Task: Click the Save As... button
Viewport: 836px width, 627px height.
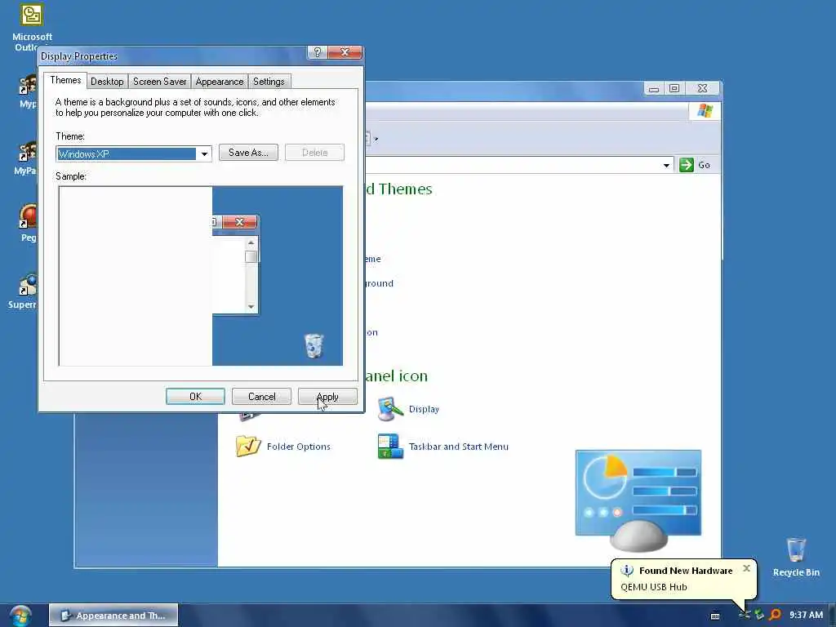Action: tap(248, 153)
